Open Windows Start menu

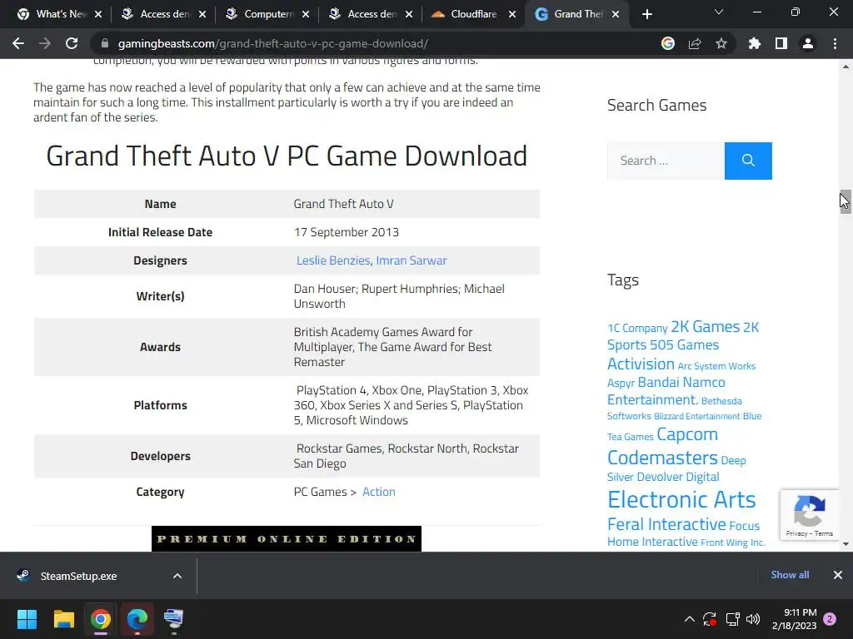tap(27, 619)
